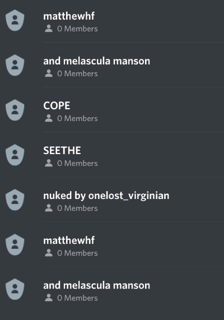
Task: Open the last matthewhf role entry
Action: [112, 245]
